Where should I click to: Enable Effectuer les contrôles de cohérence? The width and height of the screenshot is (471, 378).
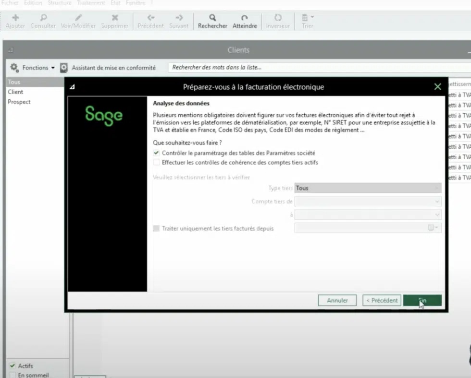click(x=156, y=163)
